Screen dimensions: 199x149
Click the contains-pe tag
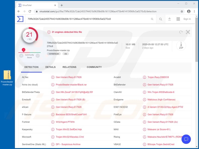54,54
